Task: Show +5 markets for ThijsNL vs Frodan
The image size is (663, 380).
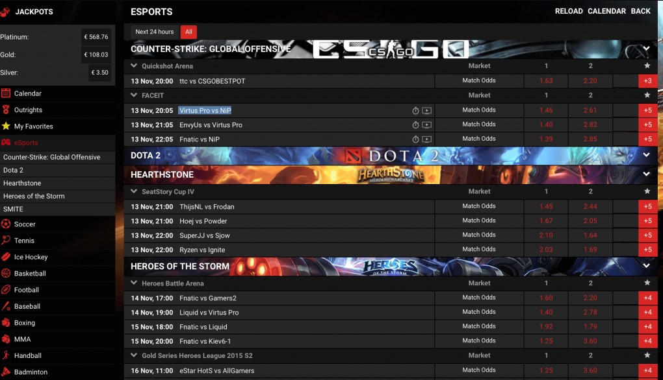Action: 648,207
